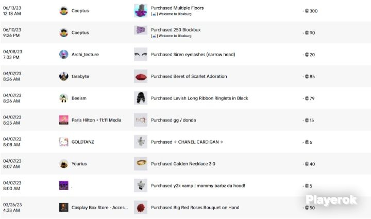Screen dimensions: 371x219
Task: View Beret of Scarlet Adoration thumbnail
Action: 141,76
